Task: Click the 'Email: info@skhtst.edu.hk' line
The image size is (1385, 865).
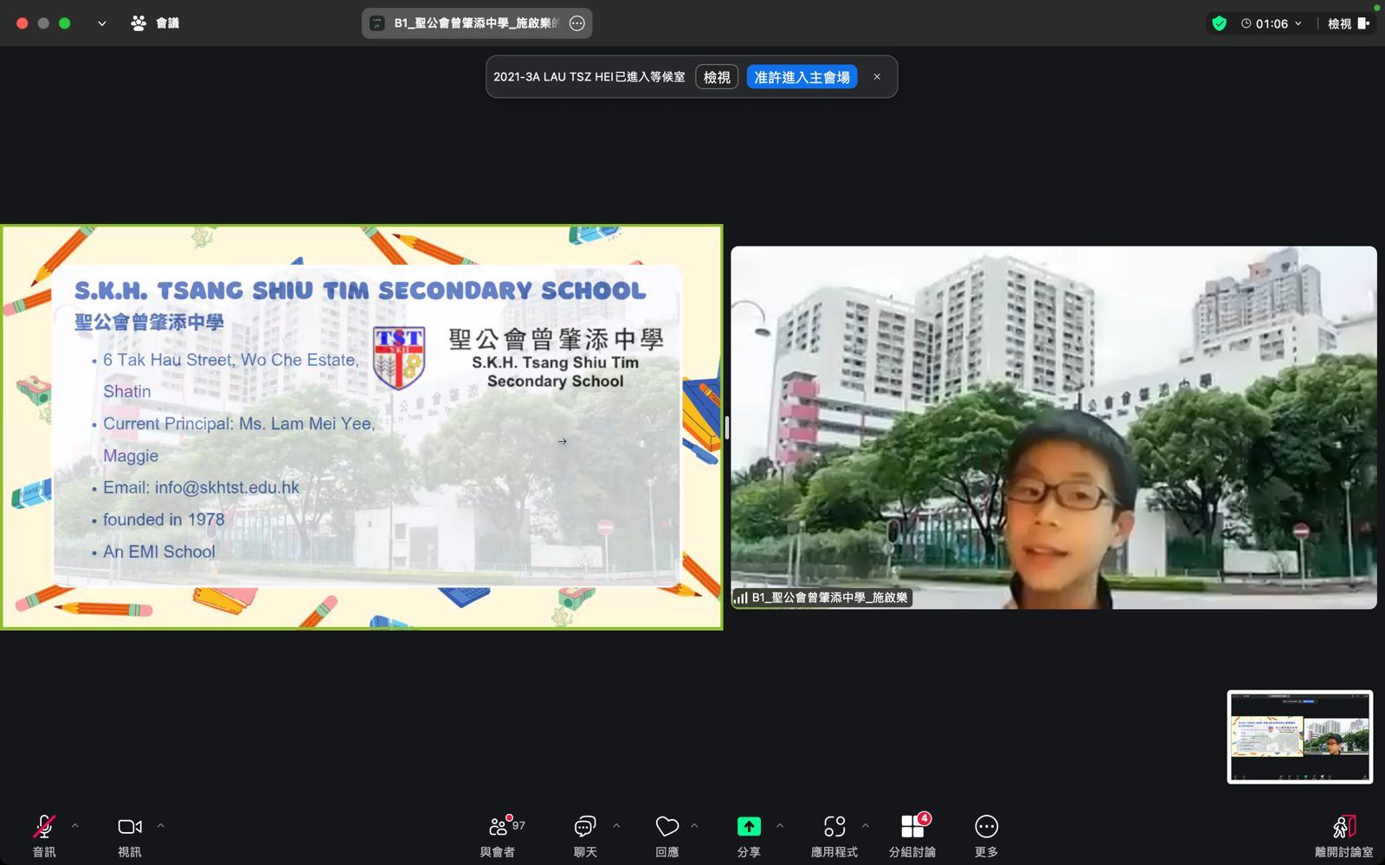Action: click(x=201, y=488)
